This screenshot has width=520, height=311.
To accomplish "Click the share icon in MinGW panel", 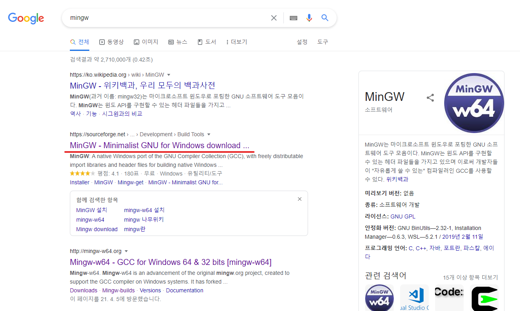I will pyautogui.click(x=430, y=98).
